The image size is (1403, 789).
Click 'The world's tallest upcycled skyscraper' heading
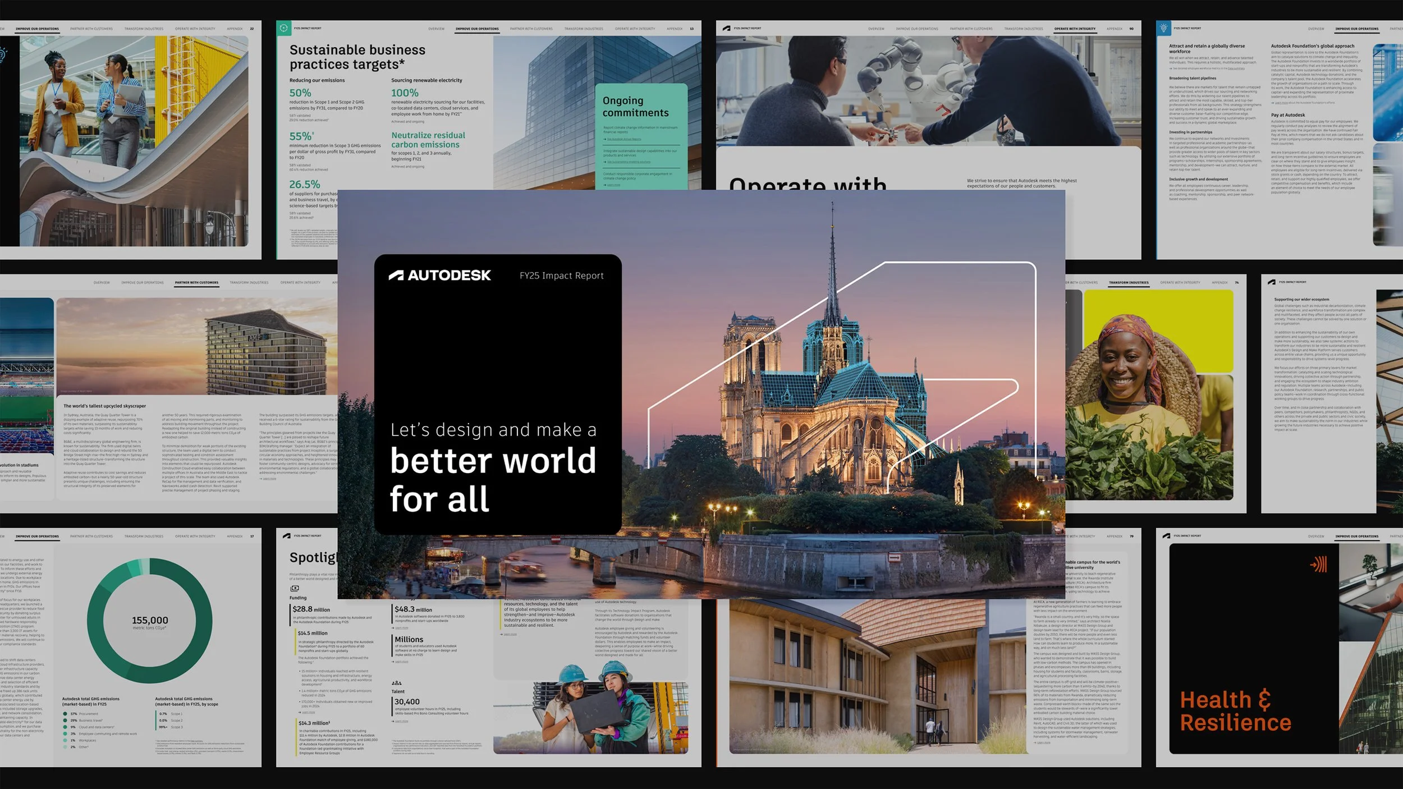104,406
